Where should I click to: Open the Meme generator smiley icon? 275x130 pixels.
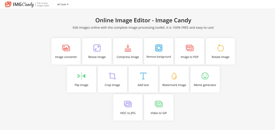click(x=205, y=76)
